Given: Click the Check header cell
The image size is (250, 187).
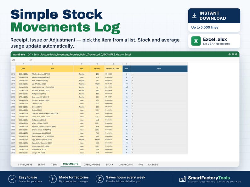Looking at the screenshot, I should [159, 69].
